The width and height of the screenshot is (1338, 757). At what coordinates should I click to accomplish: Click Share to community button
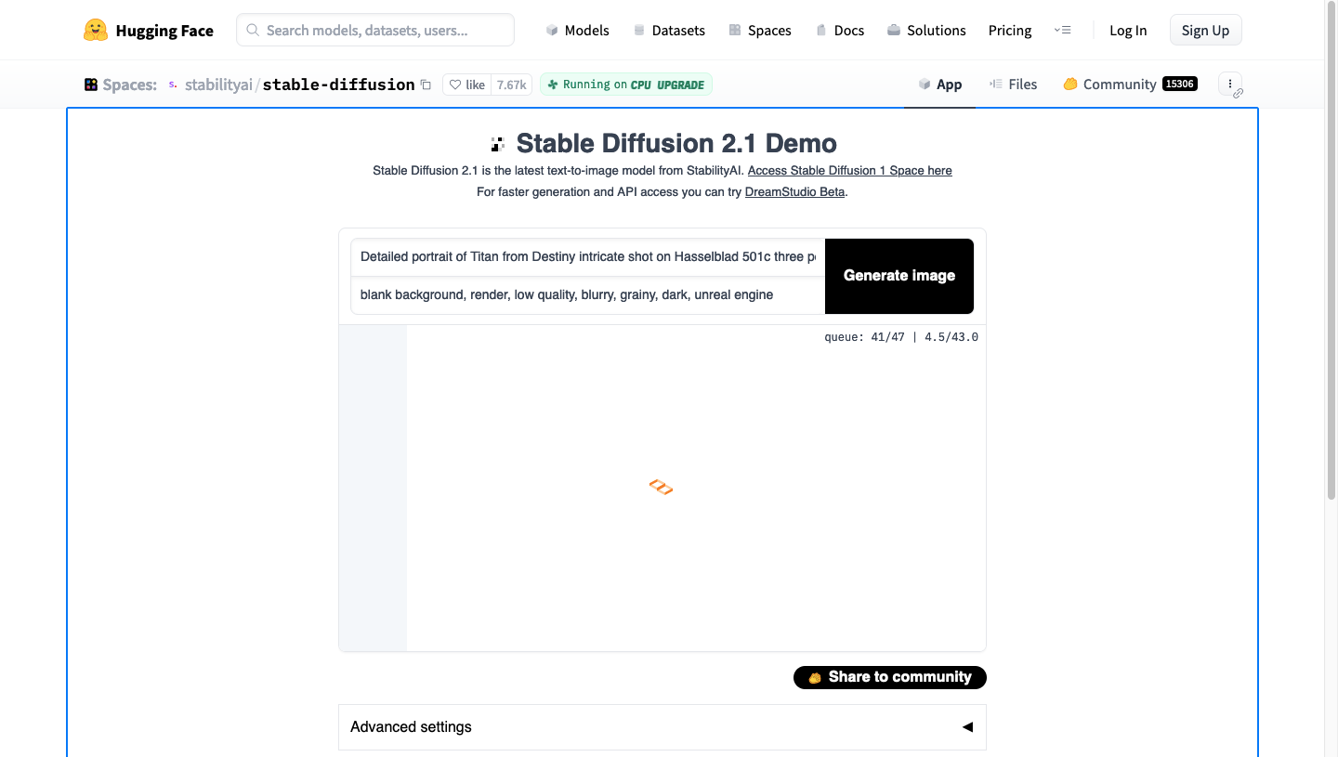(889, 677)
